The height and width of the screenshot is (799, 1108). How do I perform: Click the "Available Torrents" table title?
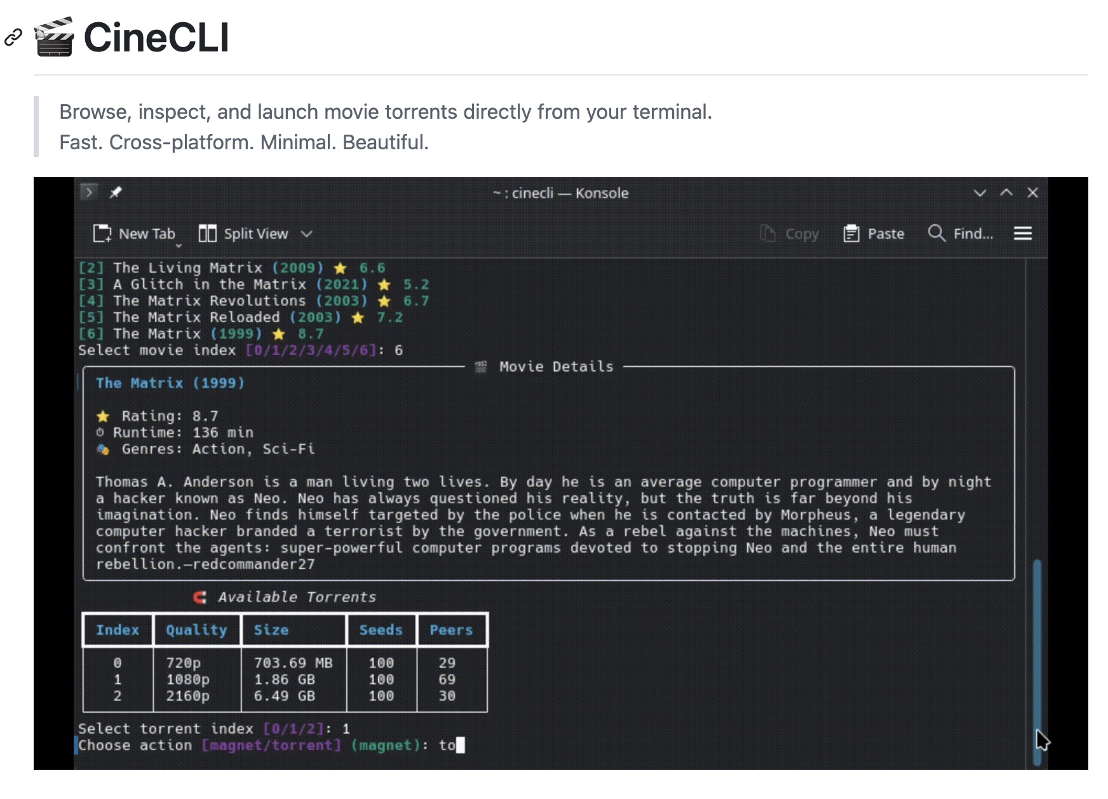coord(297,597)
